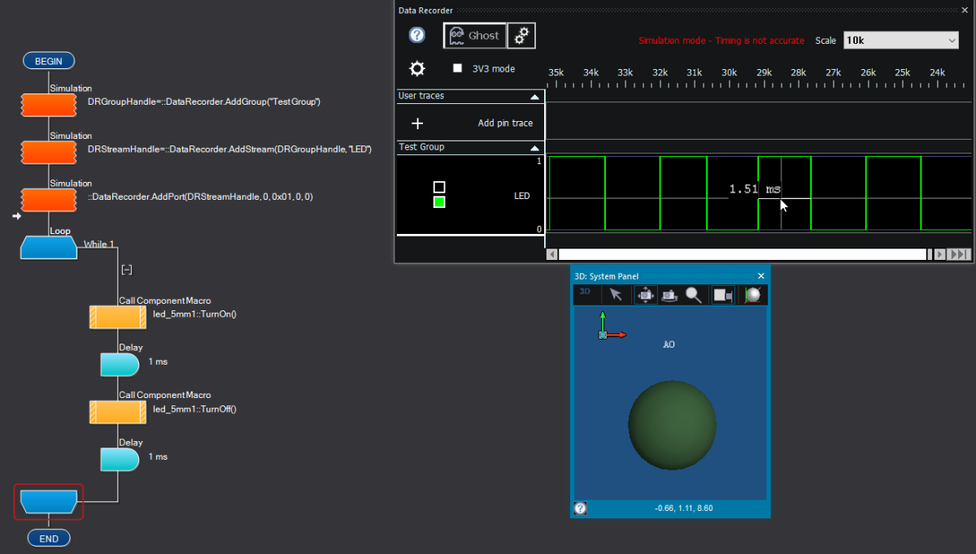Collapse the While 1 loop with [-]
Viewport: 976px width, 554px height.
(126, 270)
